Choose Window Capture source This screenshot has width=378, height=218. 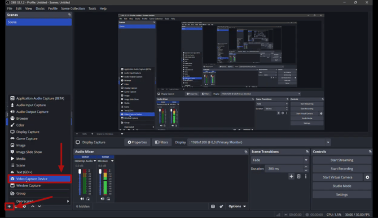[40, 186]
